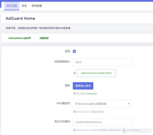
Task: Click the AdGuard Home page heading
Action: click(20, 18)
